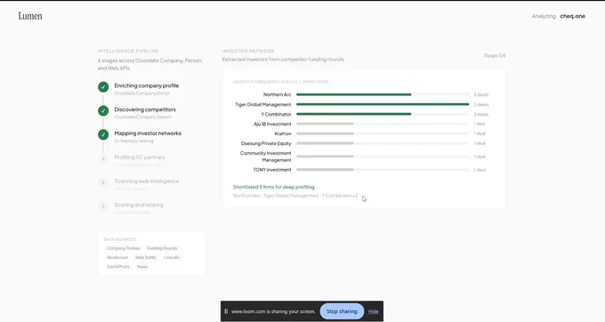The width and height of the screenshot is (605, 322).
Task: Click the Daesung Private Equity frequency bar
Action: [x=383, y=143]
